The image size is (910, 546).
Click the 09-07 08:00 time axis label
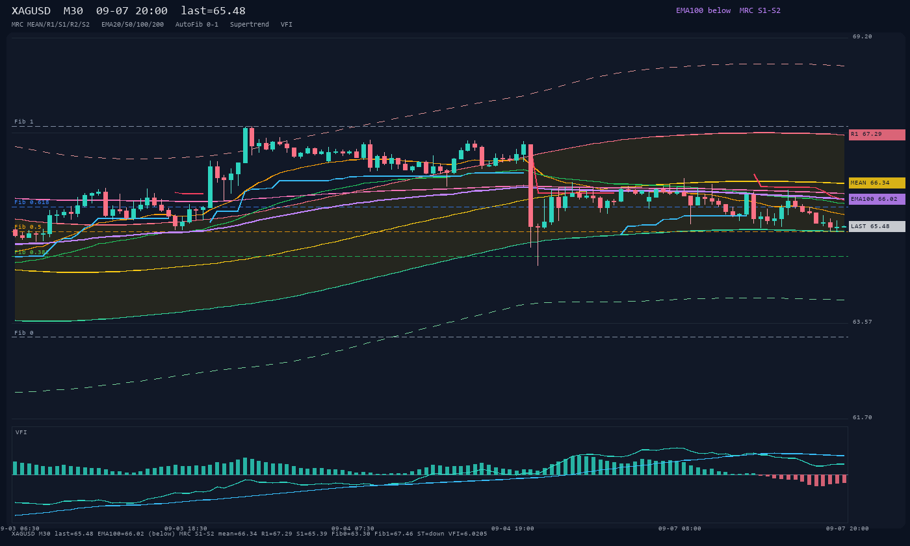tap(680, 528)
